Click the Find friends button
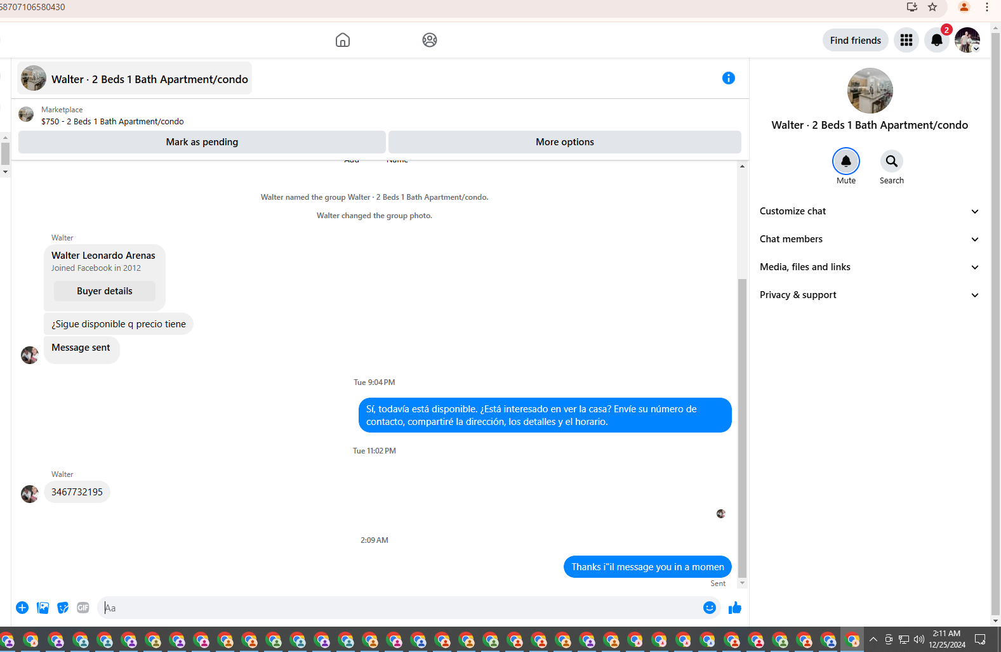Viewport: 1001px width, 652px height. coord(856,40)
